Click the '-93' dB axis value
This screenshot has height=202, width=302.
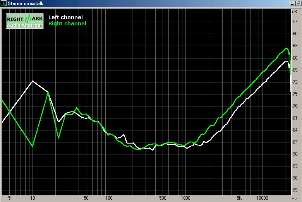pyautogui.click(x=295, y=166)
